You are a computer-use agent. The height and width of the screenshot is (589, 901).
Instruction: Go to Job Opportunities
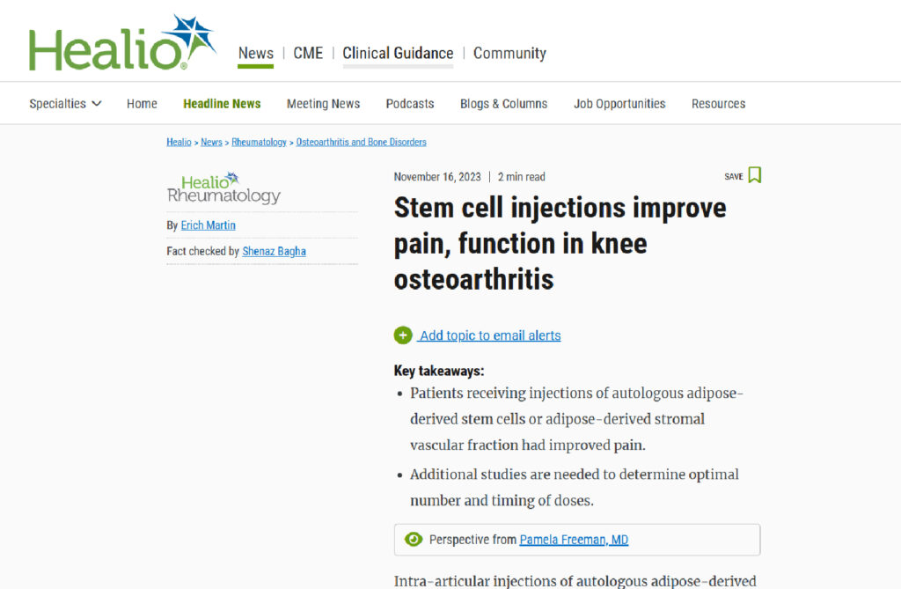619,104
